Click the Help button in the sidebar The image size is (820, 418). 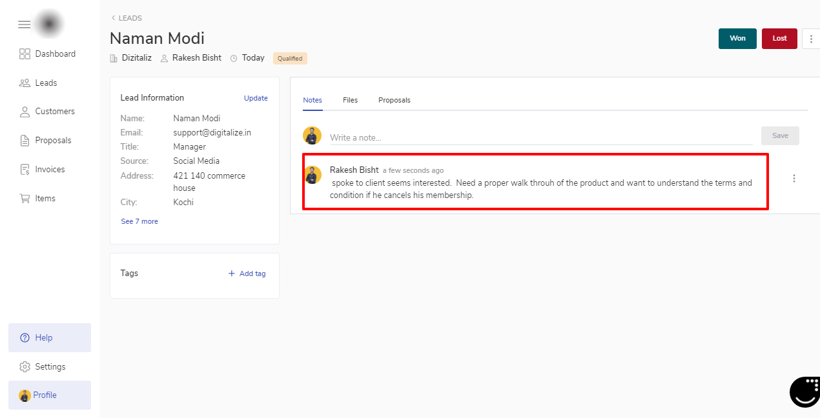[50, 338]
